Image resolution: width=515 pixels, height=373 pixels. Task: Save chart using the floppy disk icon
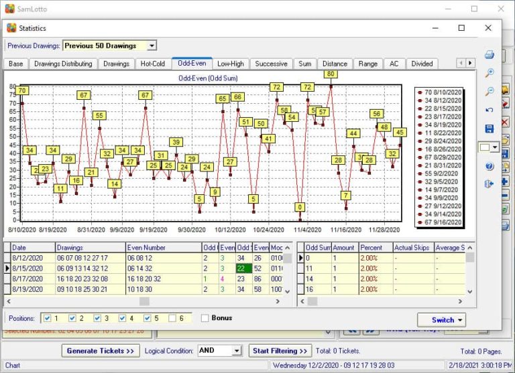489,129
